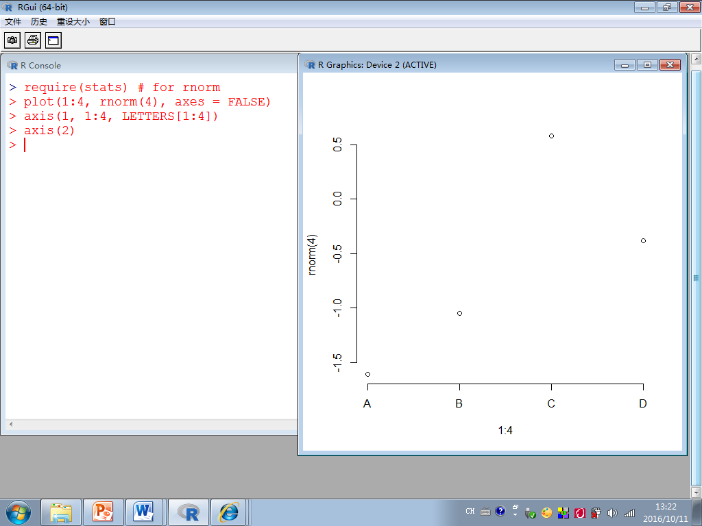
Task: Open Internet Explorer from taskbar
Action: [x=229, y=512]
